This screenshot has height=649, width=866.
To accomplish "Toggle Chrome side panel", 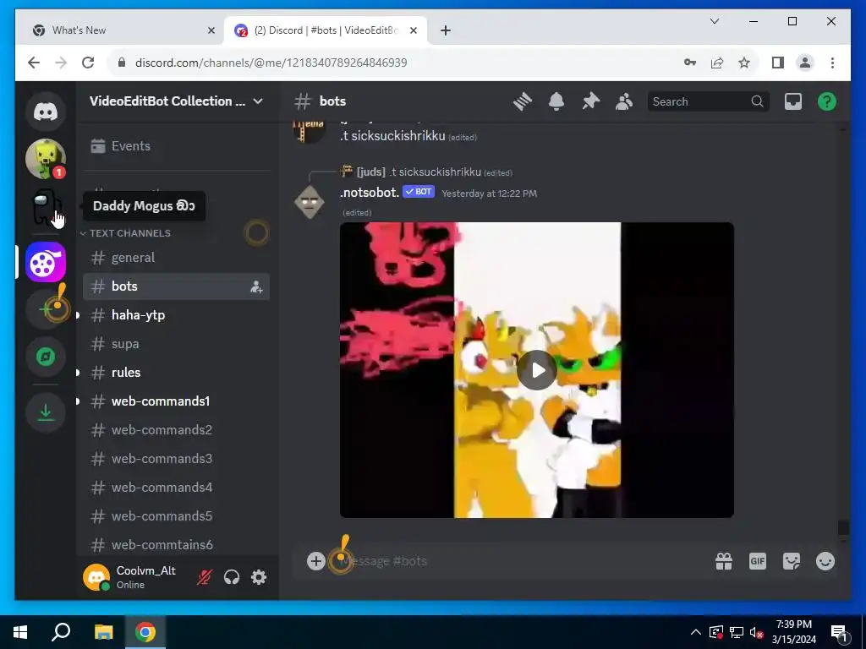I will pos(778,63).
